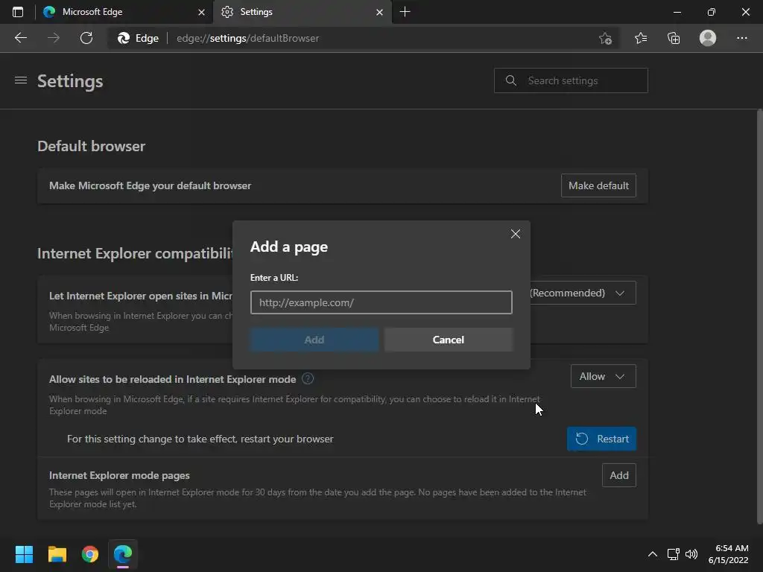Launch Google Chrome from taskbar
Screen dimensions: 763x572
(90, 554)
